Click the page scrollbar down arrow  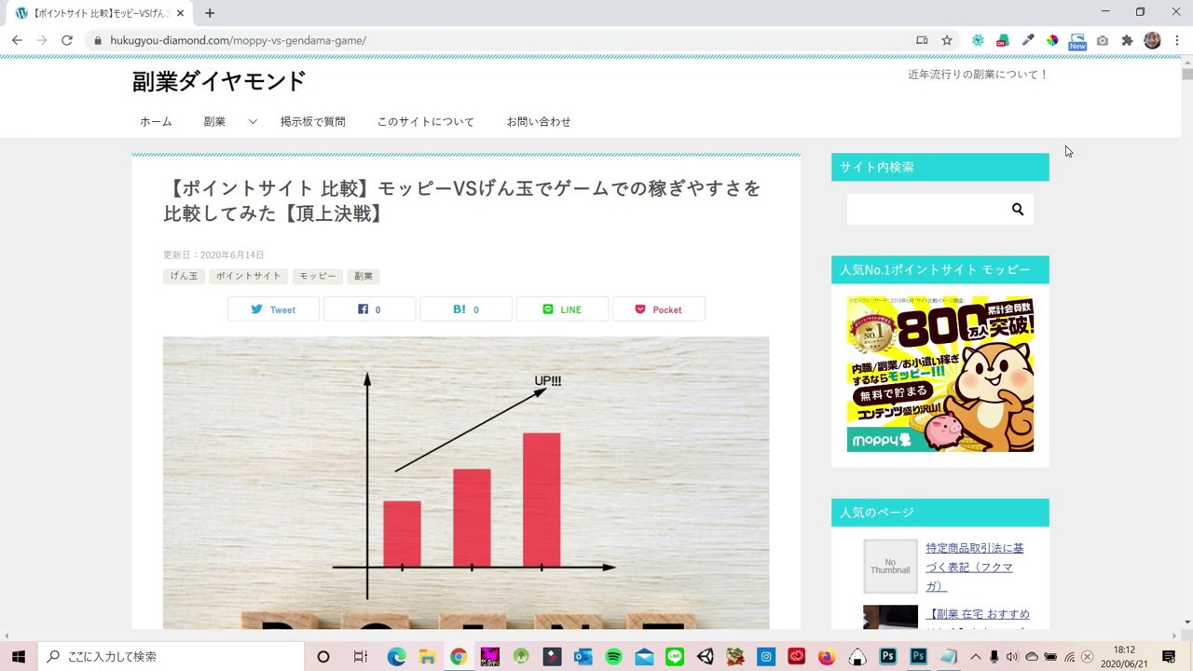click(x=1186, y=622)
